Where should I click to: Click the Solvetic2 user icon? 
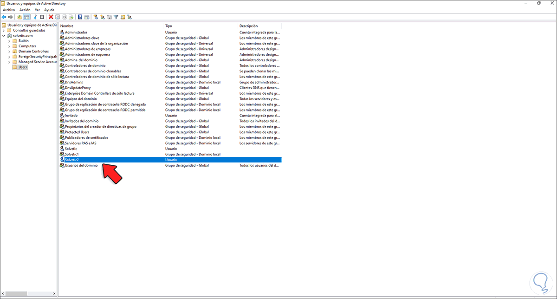click(62, 160)
